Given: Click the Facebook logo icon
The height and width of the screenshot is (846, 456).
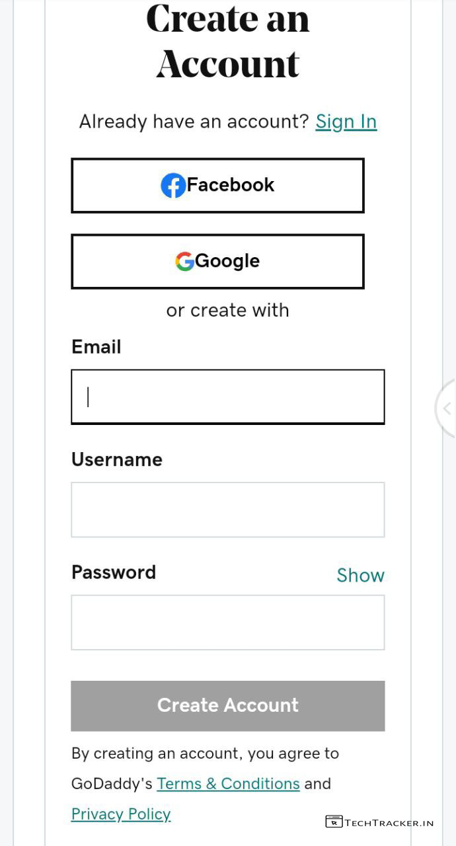Looking at the screenshot, I should point(173,186).
